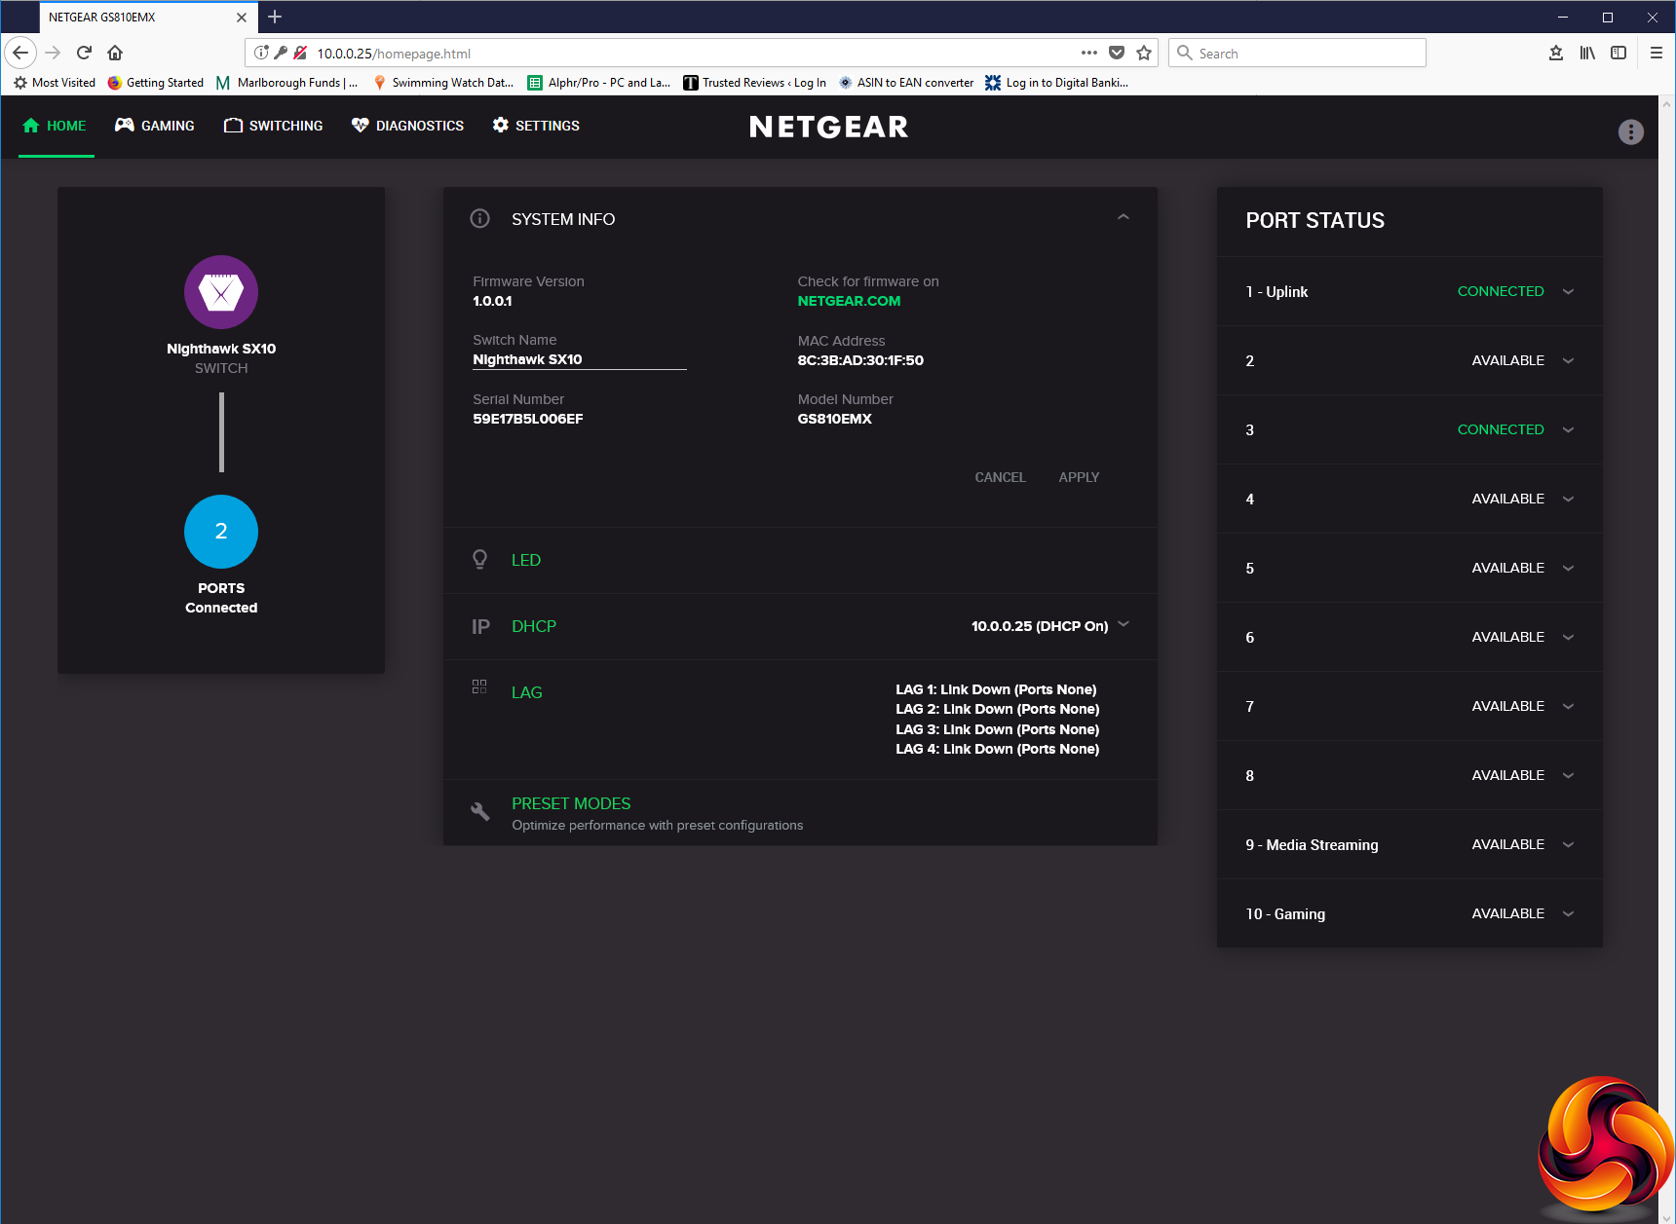Expand port 6 status details

1568,637
